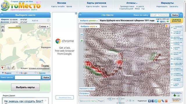186x104 pixels.
Task: Click Наложить карту button
Action: 87,88
